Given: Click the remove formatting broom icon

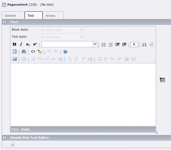Looking at the screenshot, I should [40, 52].
